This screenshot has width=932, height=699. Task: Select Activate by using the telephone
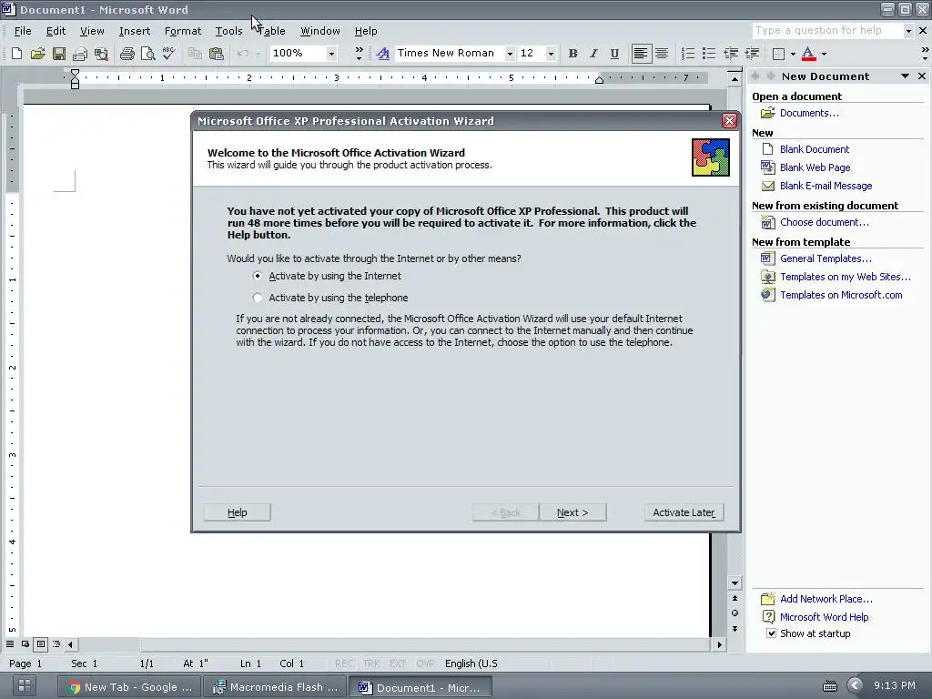tap(258, 298)
